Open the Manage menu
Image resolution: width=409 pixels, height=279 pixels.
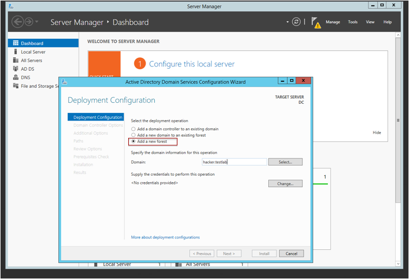[333, 22]
